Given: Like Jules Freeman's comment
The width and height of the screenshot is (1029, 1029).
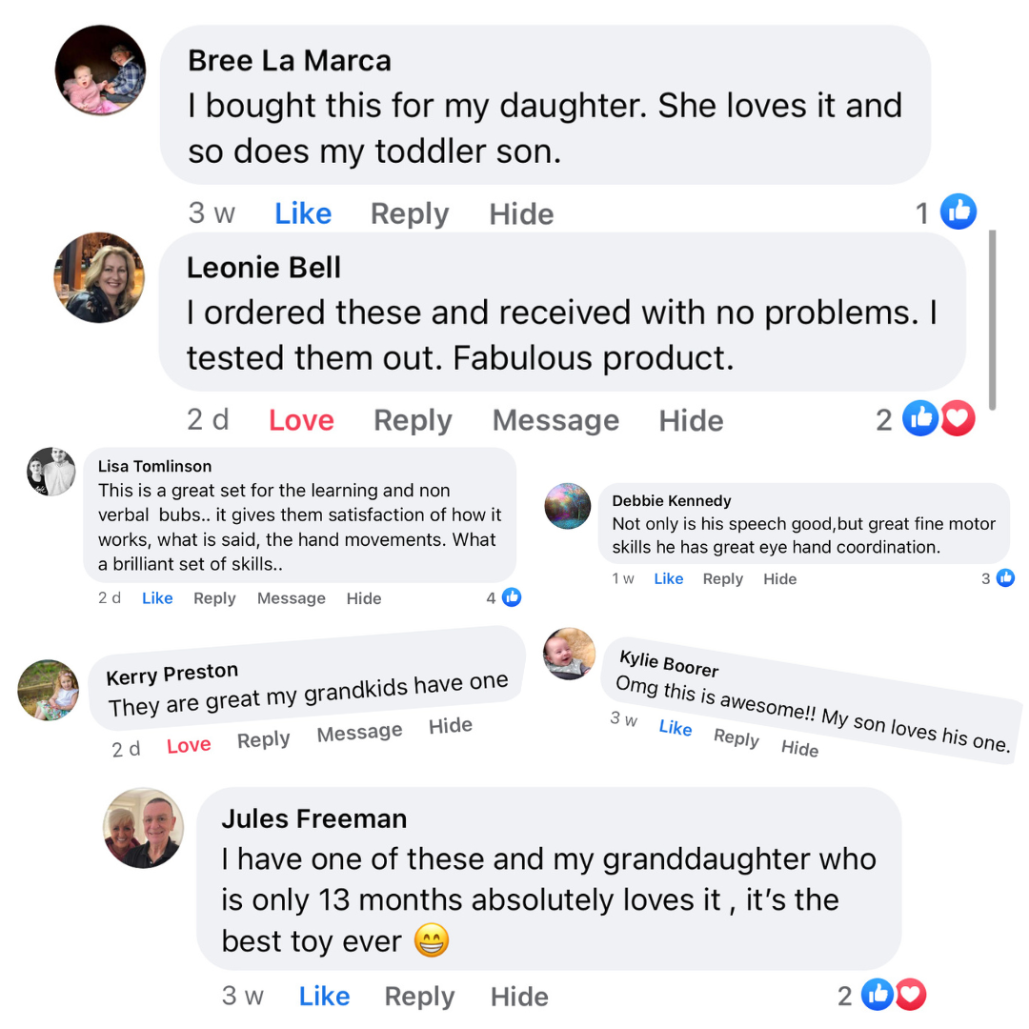Looking at the screenshot, I should [x=324, y=997].
